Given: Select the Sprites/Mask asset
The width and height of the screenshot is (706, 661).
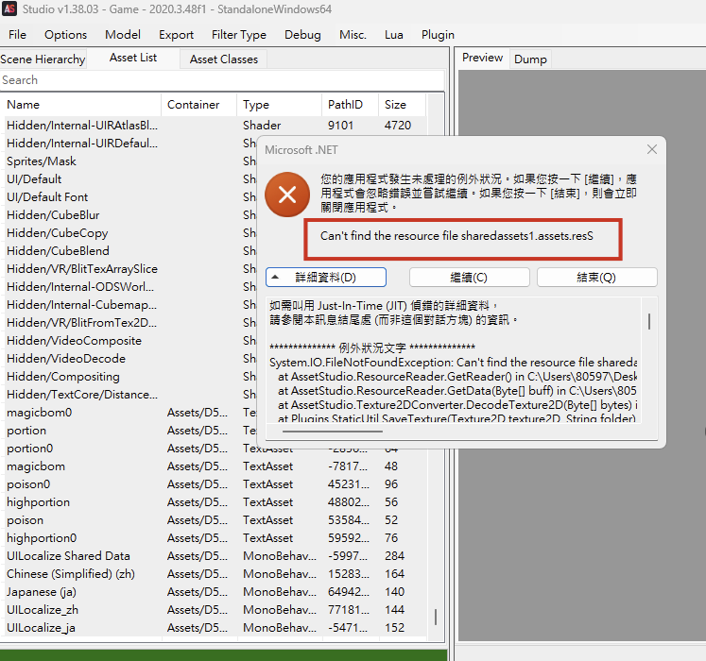Looking at the screenshot, I should [130, 161].
